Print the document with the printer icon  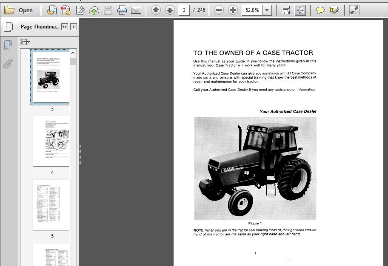122,10
